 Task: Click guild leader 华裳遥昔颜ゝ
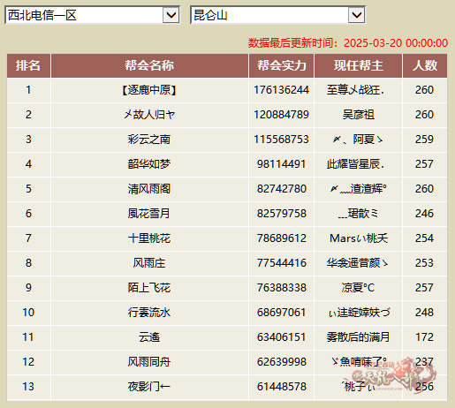pos(358,263)
